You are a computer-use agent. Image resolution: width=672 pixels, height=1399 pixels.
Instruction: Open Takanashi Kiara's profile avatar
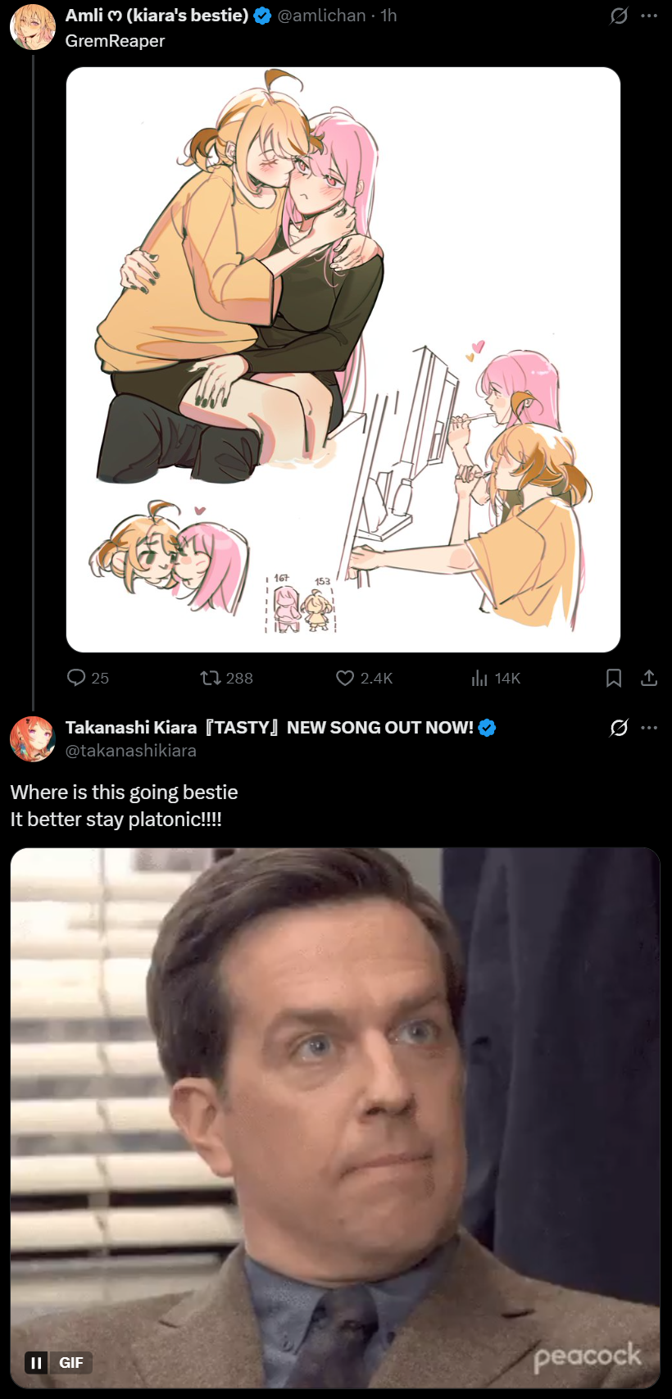[x=33, y=738]
